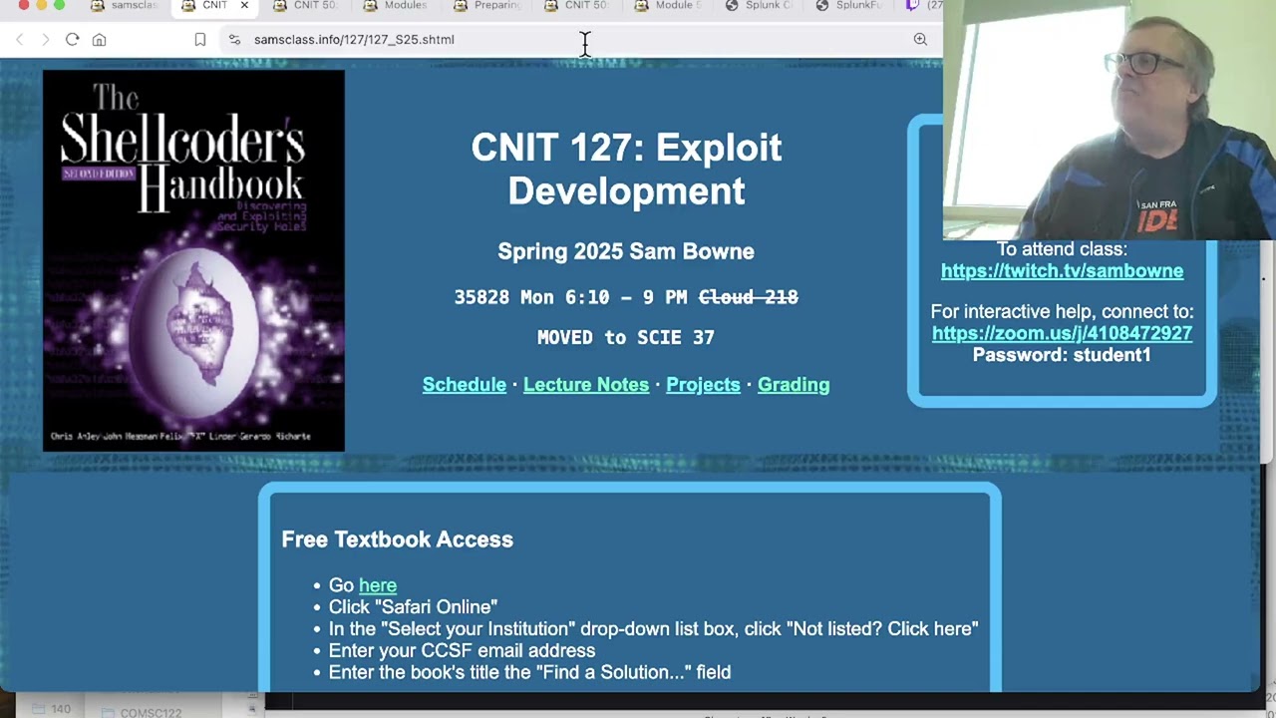This screenshot has height=718, width=1276.
Task: Click the Shellcoder's Handbook cover image
Action: coord(193,260)
